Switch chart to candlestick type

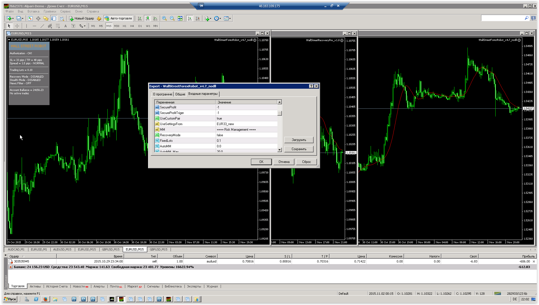pos(147,18)
